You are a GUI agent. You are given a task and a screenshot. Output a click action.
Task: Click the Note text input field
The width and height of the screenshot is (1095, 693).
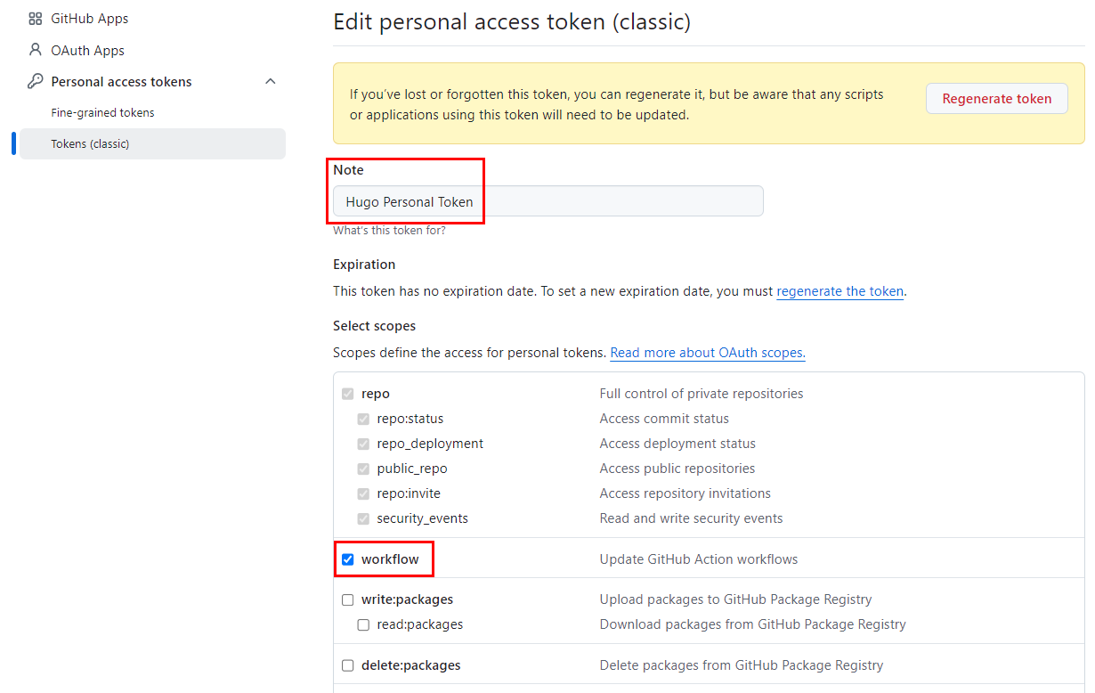(547, 200)
